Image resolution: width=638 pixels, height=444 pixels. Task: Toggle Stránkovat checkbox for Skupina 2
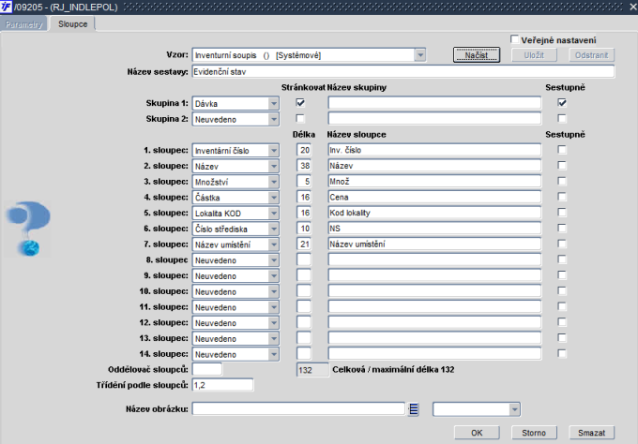[300, 119]
